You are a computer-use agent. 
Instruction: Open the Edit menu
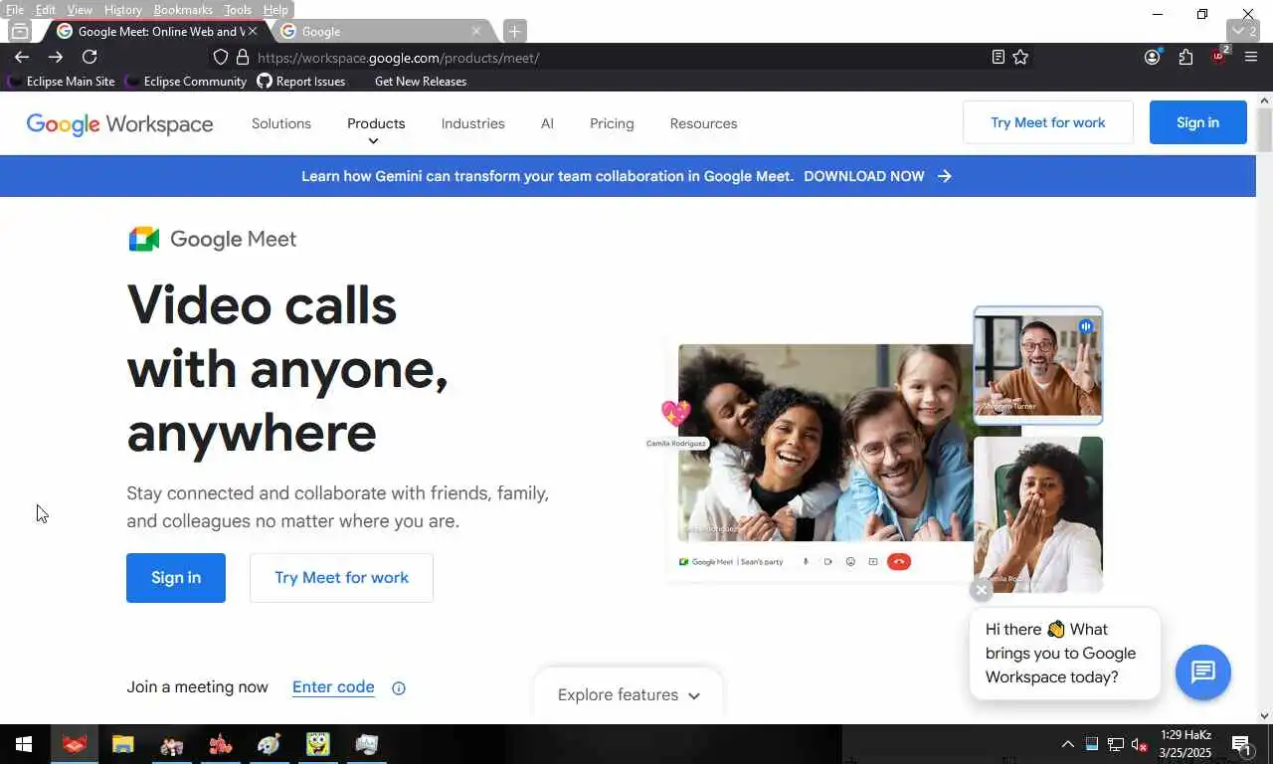(x=46, y=10)
